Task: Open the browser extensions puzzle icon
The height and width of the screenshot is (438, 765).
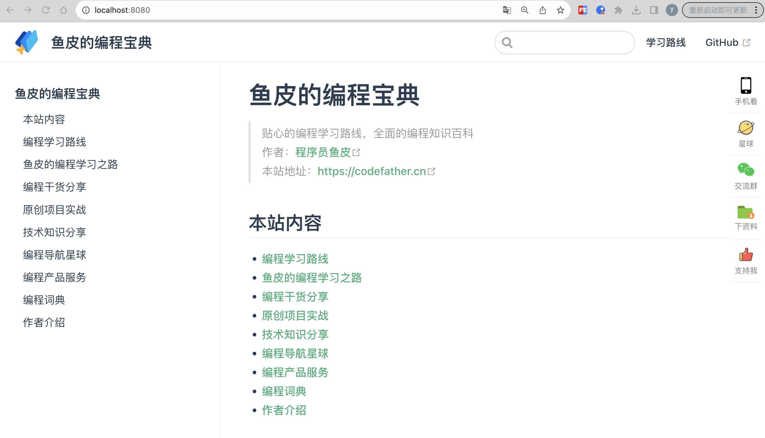Action: pyautogui.click(x=618, y=10)
